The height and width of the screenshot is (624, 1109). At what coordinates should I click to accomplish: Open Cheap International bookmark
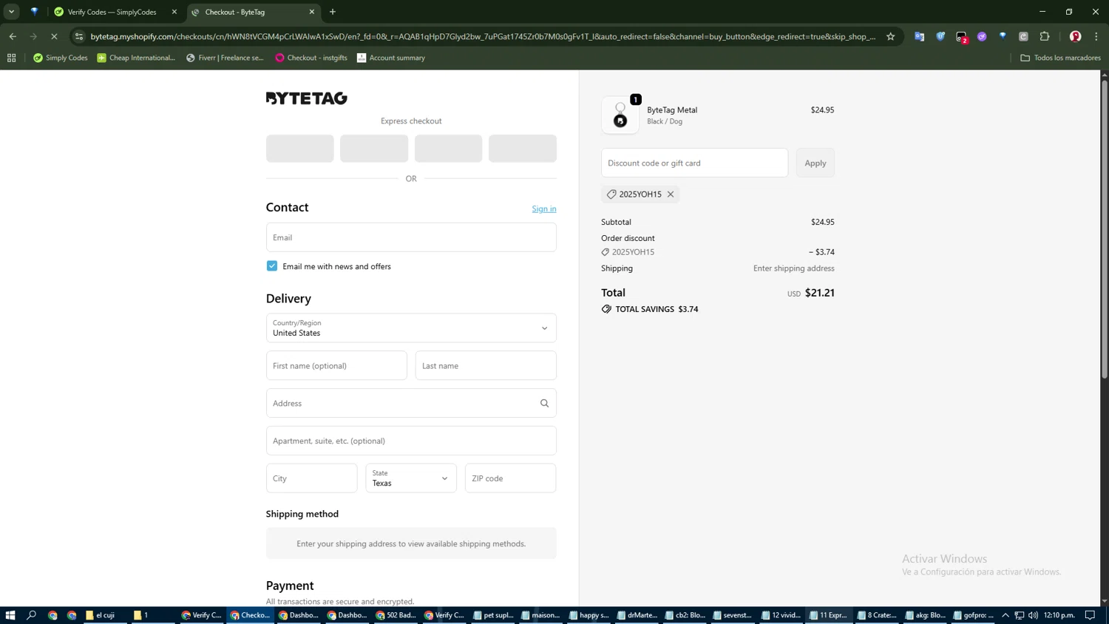click(x=136, y=58)
